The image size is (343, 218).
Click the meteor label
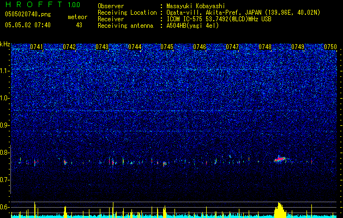(x=77, y=17)
